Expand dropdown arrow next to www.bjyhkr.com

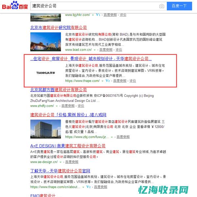93,15
